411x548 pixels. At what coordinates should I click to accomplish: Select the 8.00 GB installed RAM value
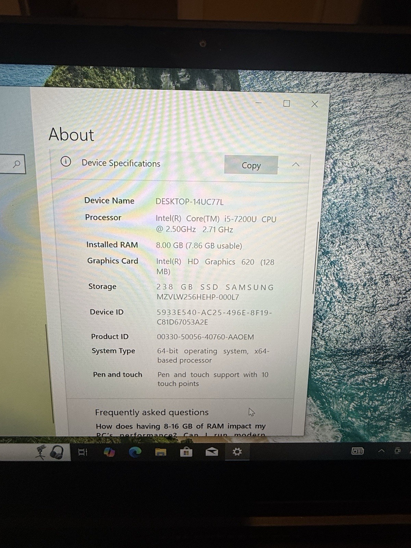click(199, 246)
